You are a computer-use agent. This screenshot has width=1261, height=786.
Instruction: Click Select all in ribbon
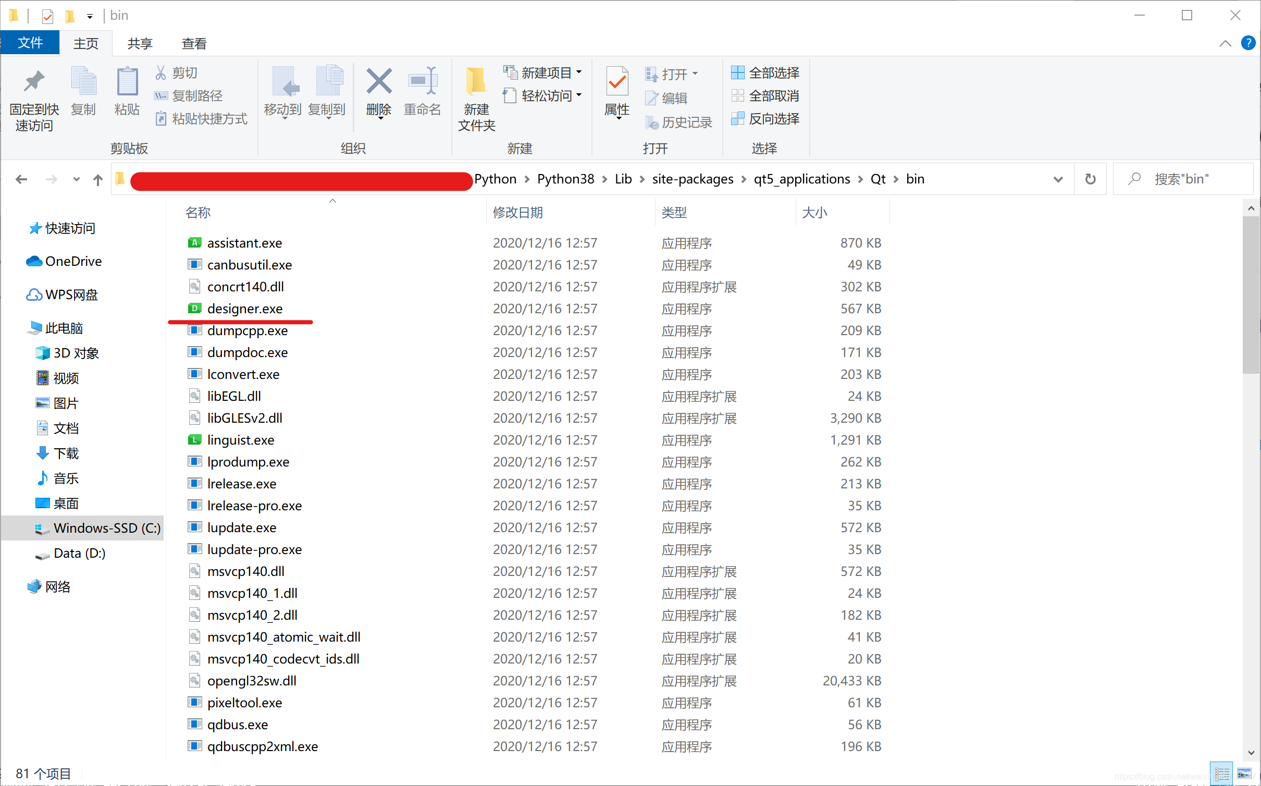coord(765,72)
